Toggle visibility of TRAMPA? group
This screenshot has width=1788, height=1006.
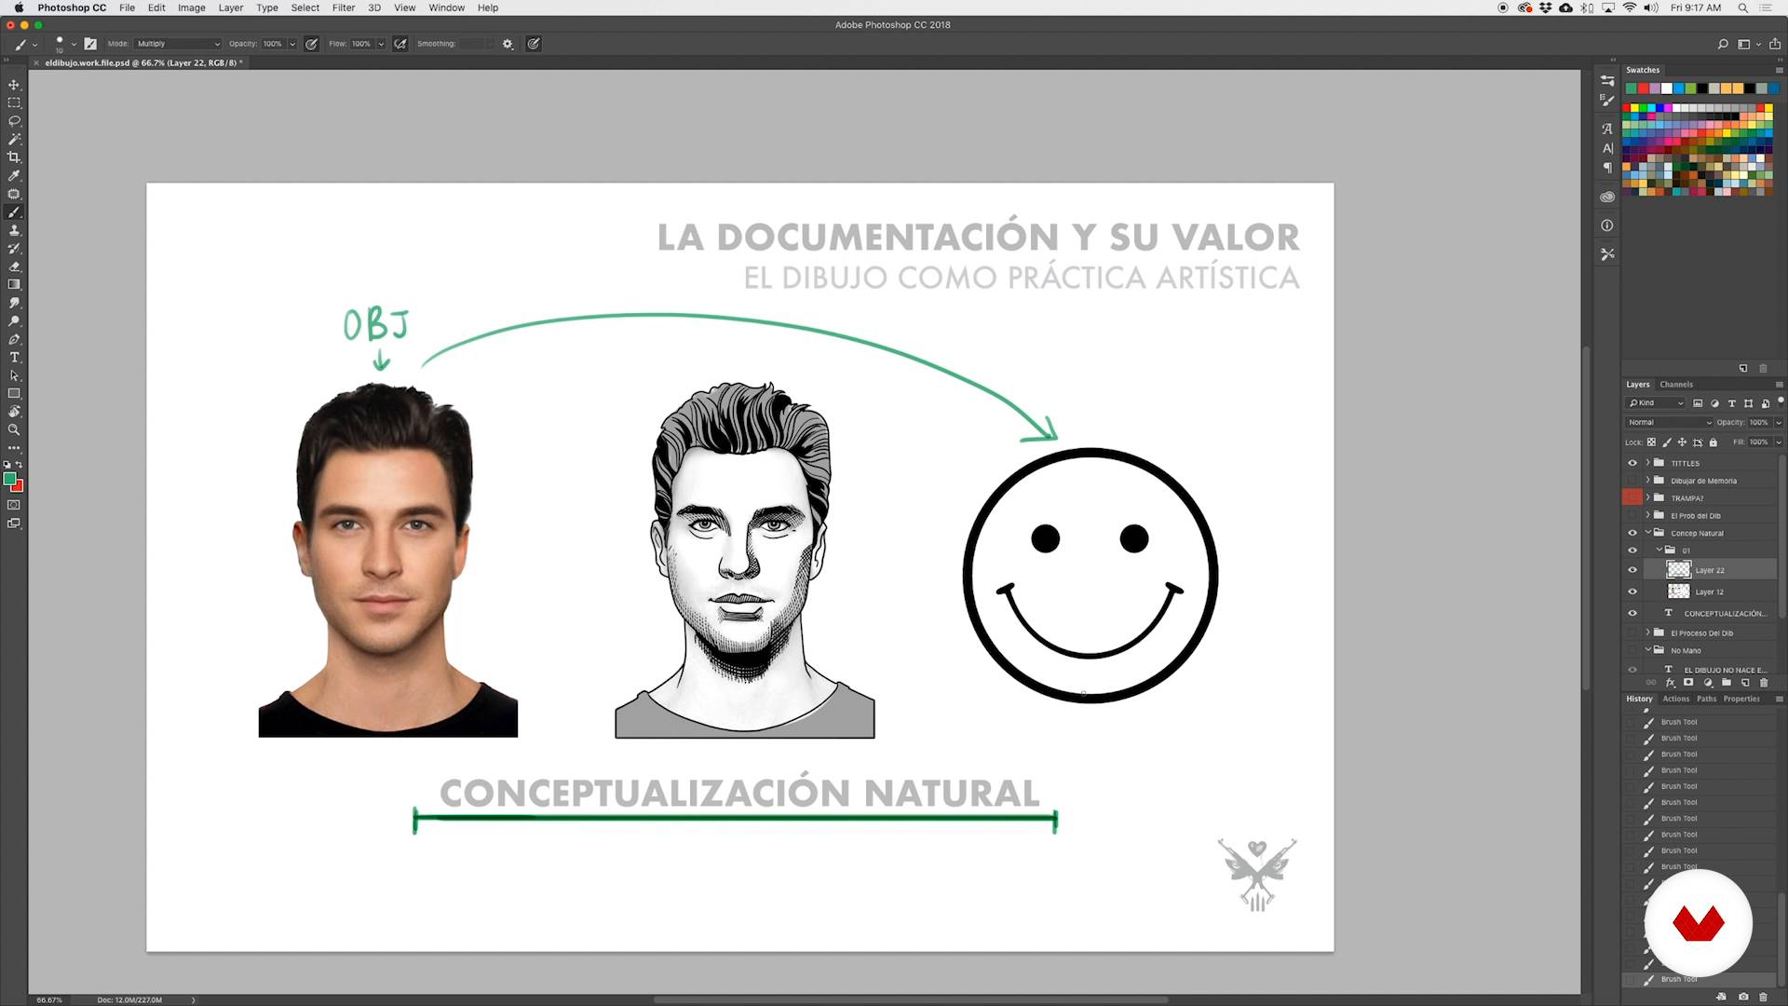(x=1632, y=497)
